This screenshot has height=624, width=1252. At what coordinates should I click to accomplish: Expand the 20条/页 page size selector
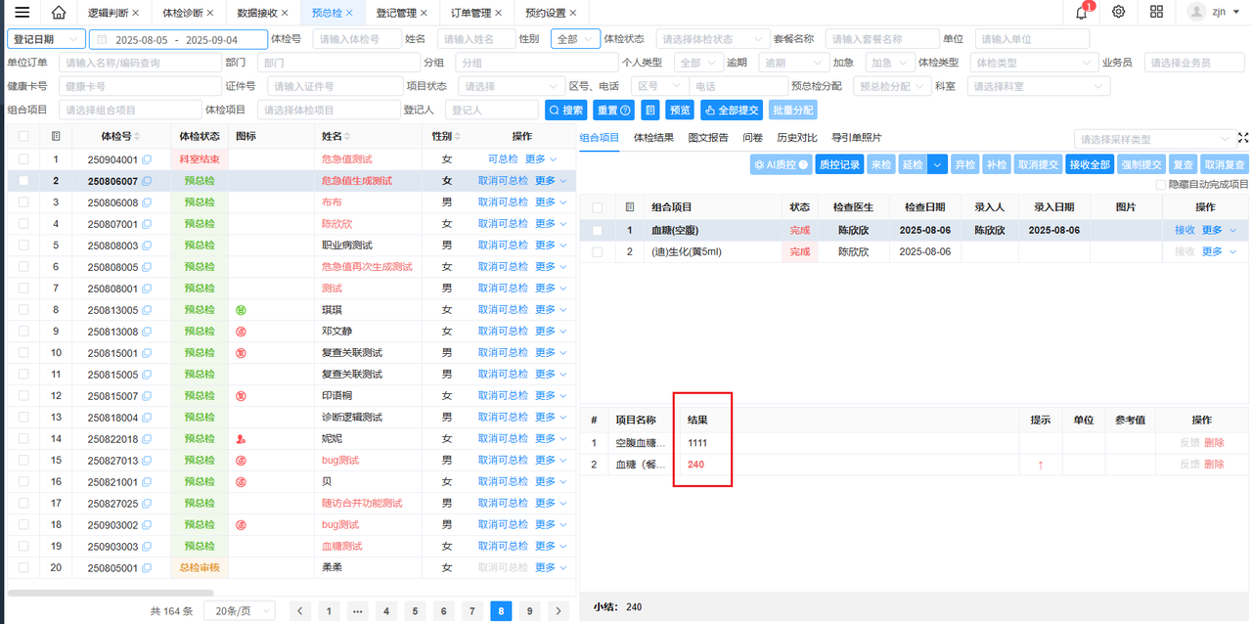point(245,610)
